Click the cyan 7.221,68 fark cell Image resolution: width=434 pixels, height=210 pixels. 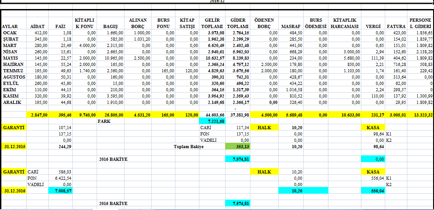(212, 121)
